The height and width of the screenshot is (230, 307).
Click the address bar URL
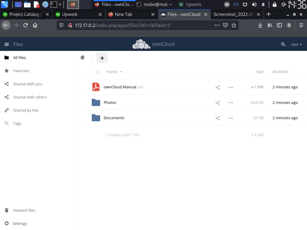point(122,25)
